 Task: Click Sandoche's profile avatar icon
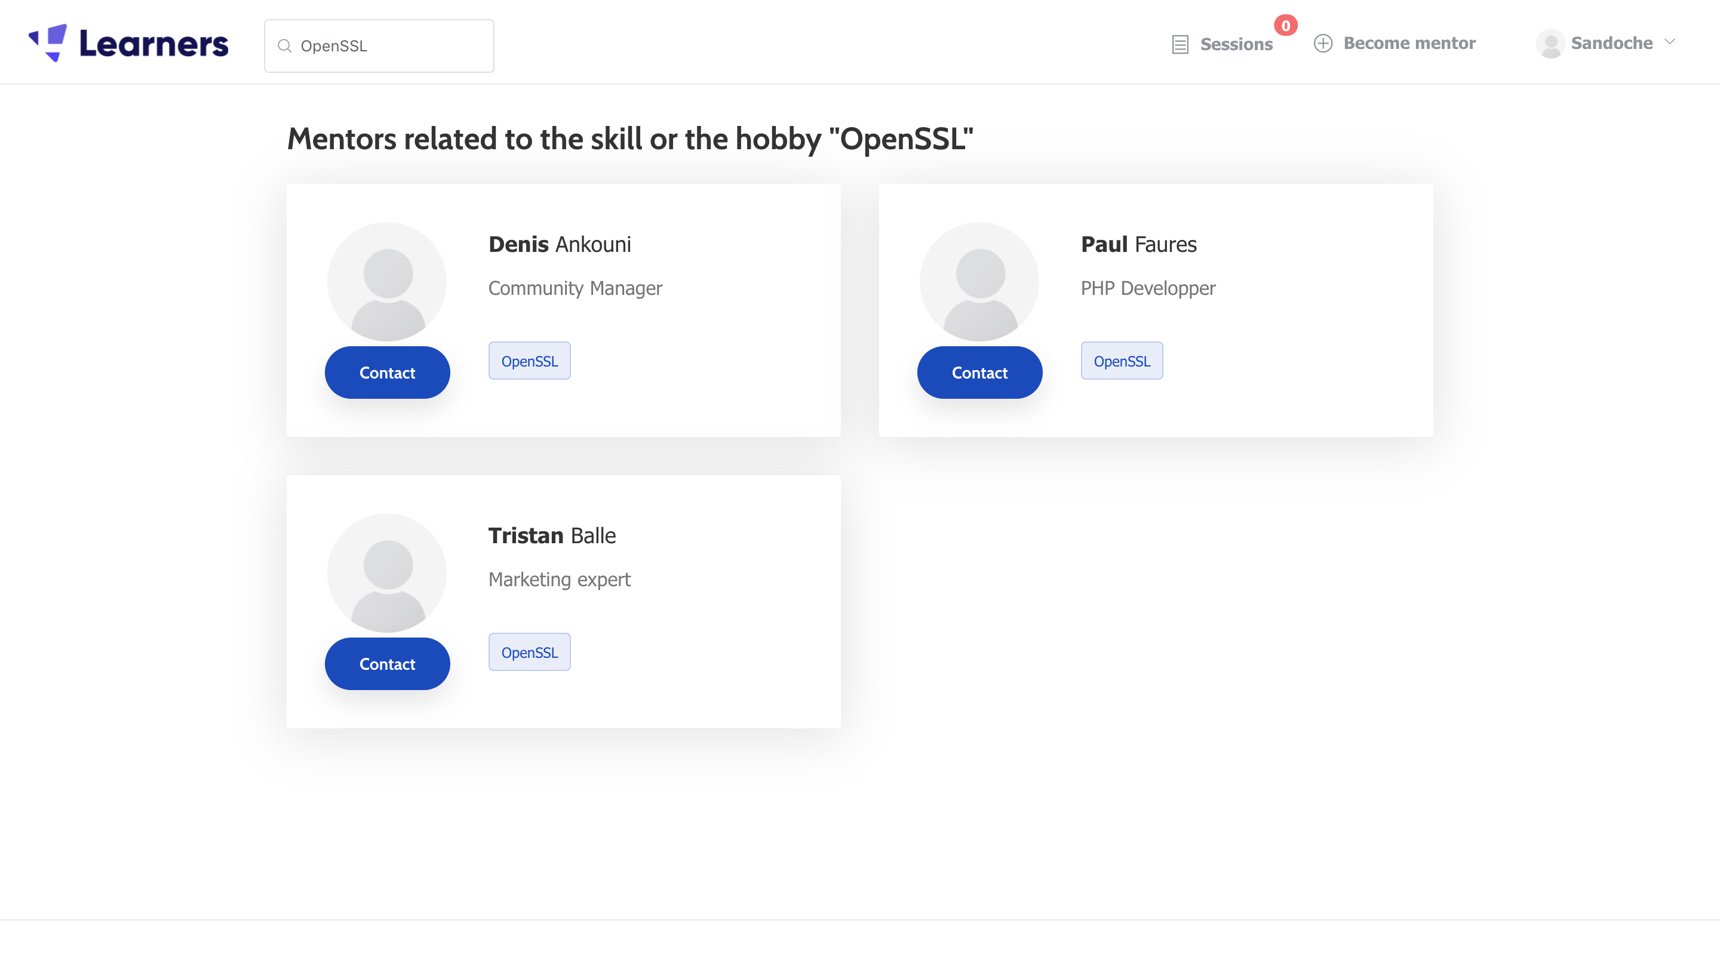click(1550, 44)
